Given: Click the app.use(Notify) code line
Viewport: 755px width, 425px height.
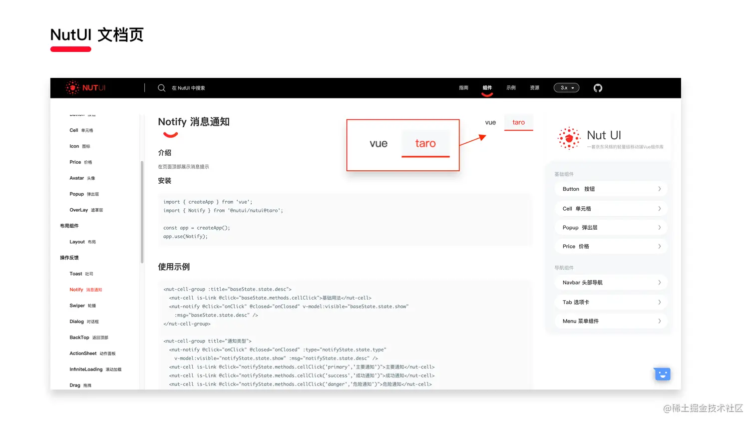Looking at the screenshot, I should pos(185,237).
